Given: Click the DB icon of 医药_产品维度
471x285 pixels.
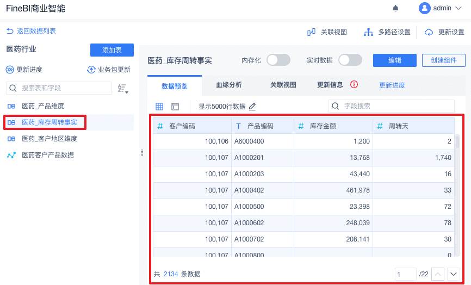Looking at the screenshot, I should point(11,106).
